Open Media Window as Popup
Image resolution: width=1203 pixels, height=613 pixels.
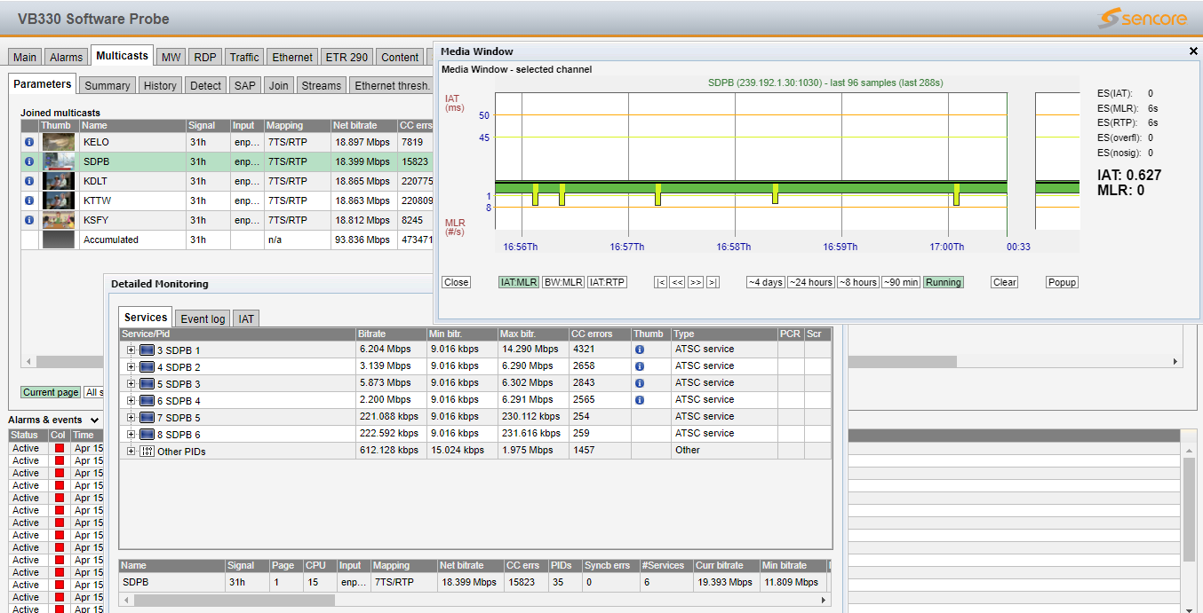(1062, 282)
